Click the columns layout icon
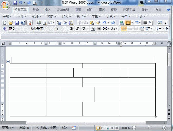Screen dimensions: 173x131 tap(145, 23)
